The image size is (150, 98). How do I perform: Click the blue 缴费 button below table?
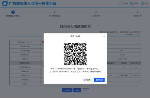coord(77,90)
